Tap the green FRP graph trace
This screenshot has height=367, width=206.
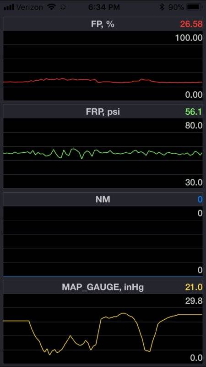pos(103,153)
